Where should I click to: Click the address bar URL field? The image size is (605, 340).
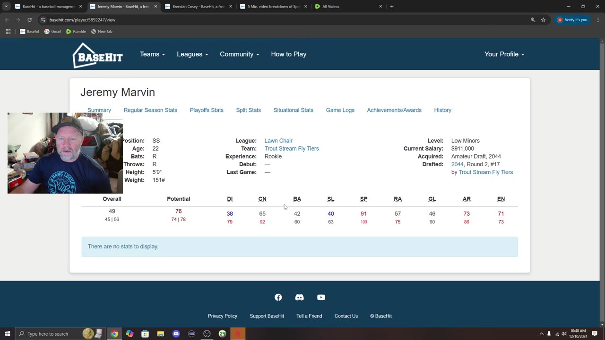point(284,20)
